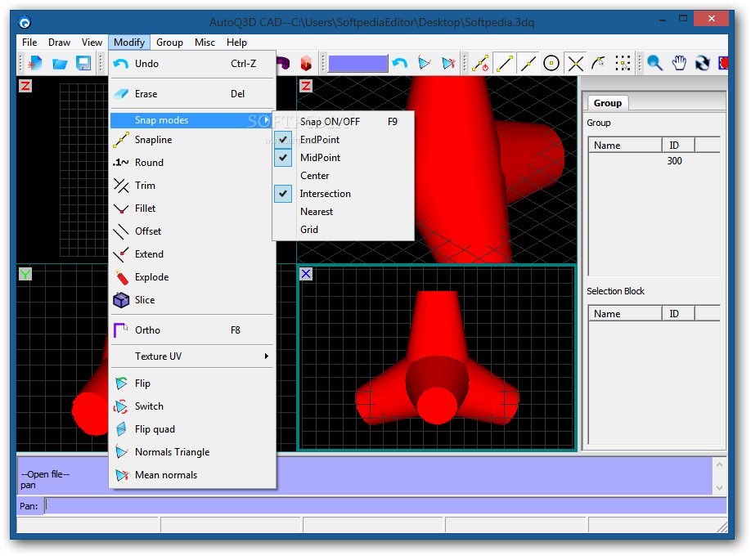The width and height of the screenshot is (751, 556).
Task: Choose Undo from the Modify menu
Action: 192,64
